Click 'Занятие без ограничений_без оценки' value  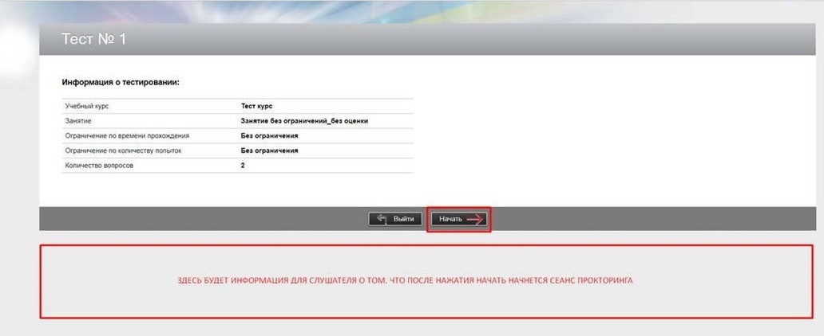tap(304, 120)
